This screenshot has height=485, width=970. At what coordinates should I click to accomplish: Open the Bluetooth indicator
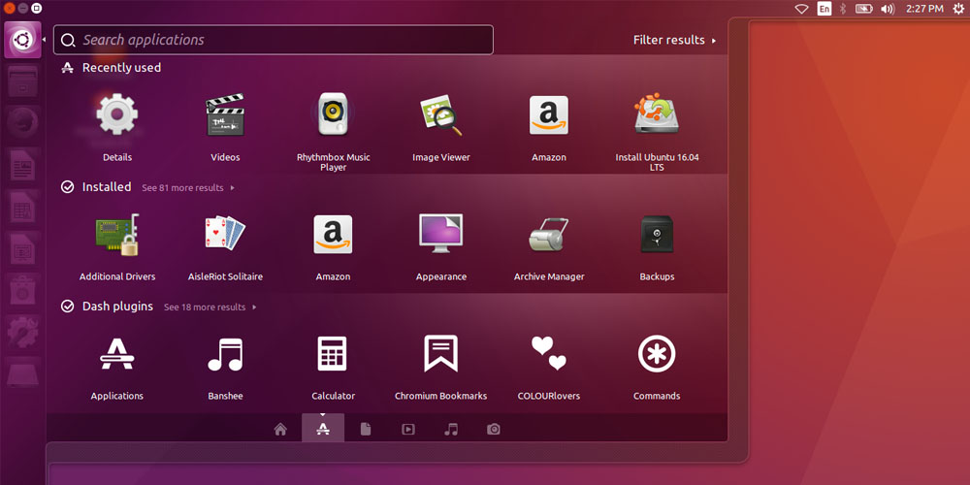coord(843,9)
